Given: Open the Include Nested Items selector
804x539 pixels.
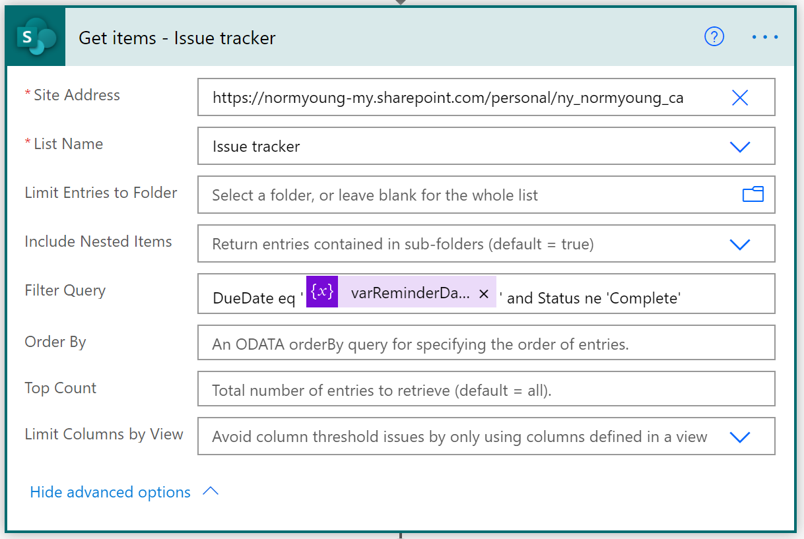Looking at the screenshot, I should [740, 243].
